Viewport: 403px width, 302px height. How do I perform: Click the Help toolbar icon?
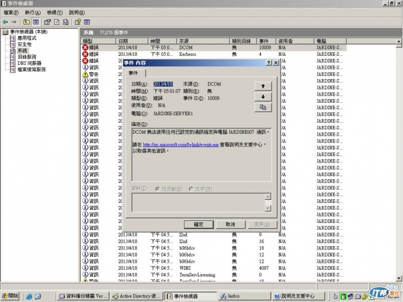coord(78,22)
